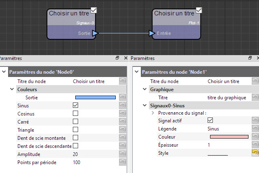Toggle checkbox on the Signaux-0 node corner

(x=93, y=10)
